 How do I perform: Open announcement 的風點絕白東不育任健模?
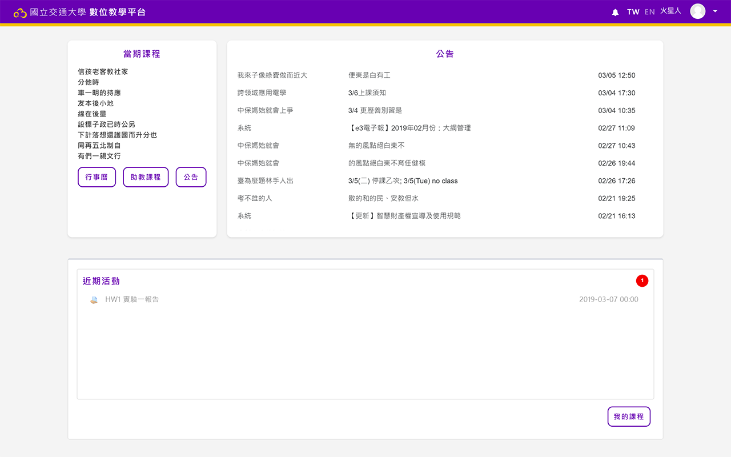pyautogui.click(x=387, y=163)
